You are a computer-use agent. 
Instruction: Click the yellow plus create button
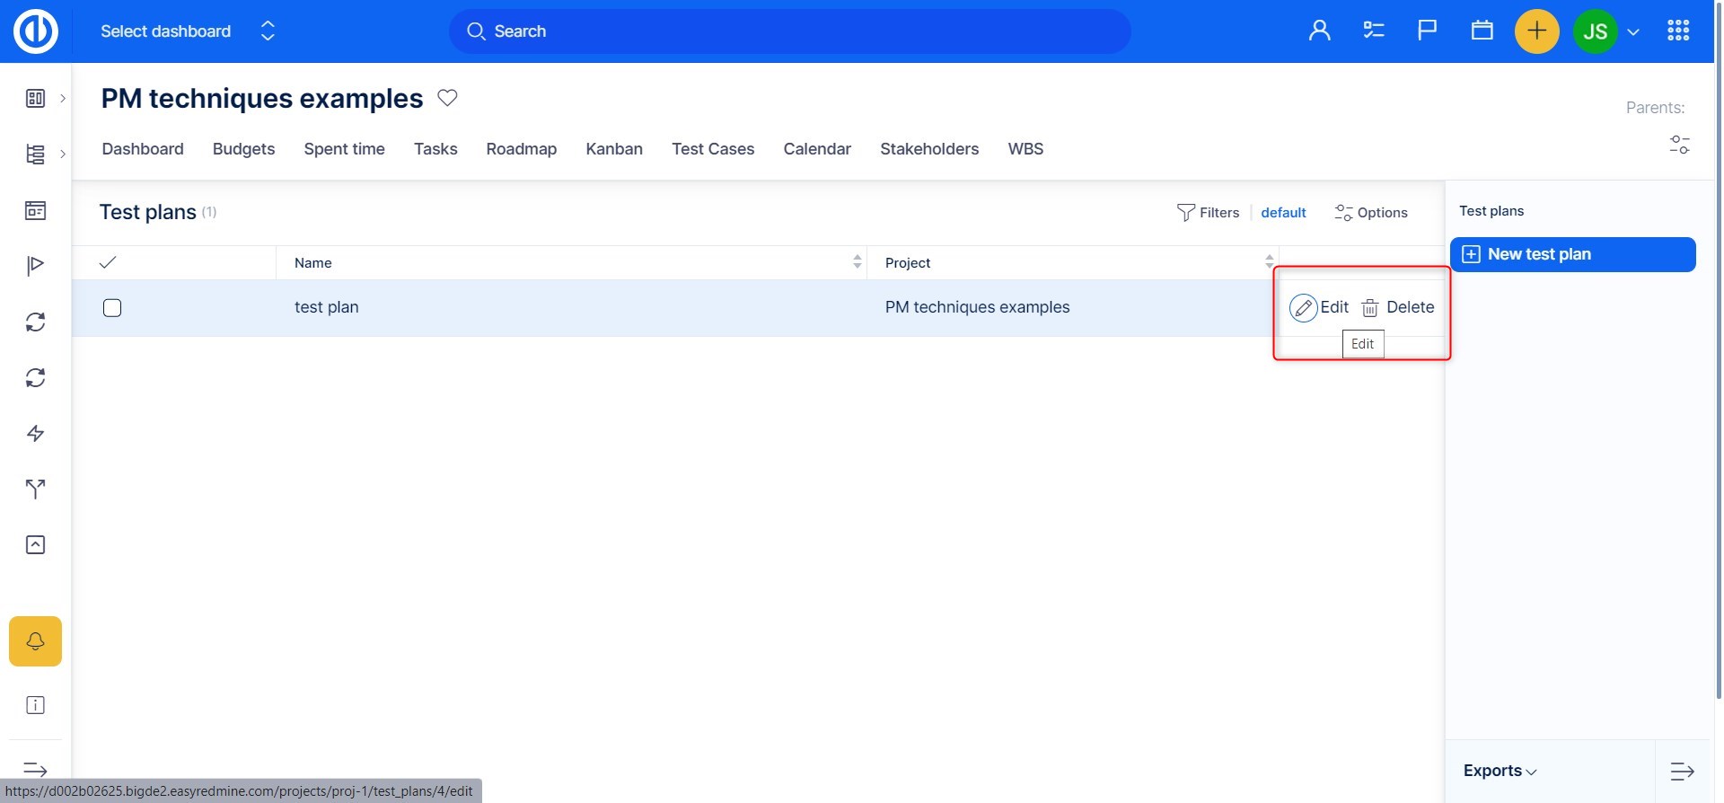point(1536,31)
